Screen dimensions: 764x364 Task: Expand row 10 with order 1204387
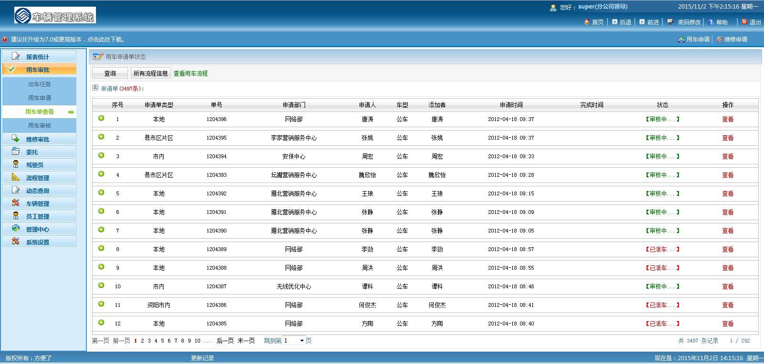tap(101, 285)
